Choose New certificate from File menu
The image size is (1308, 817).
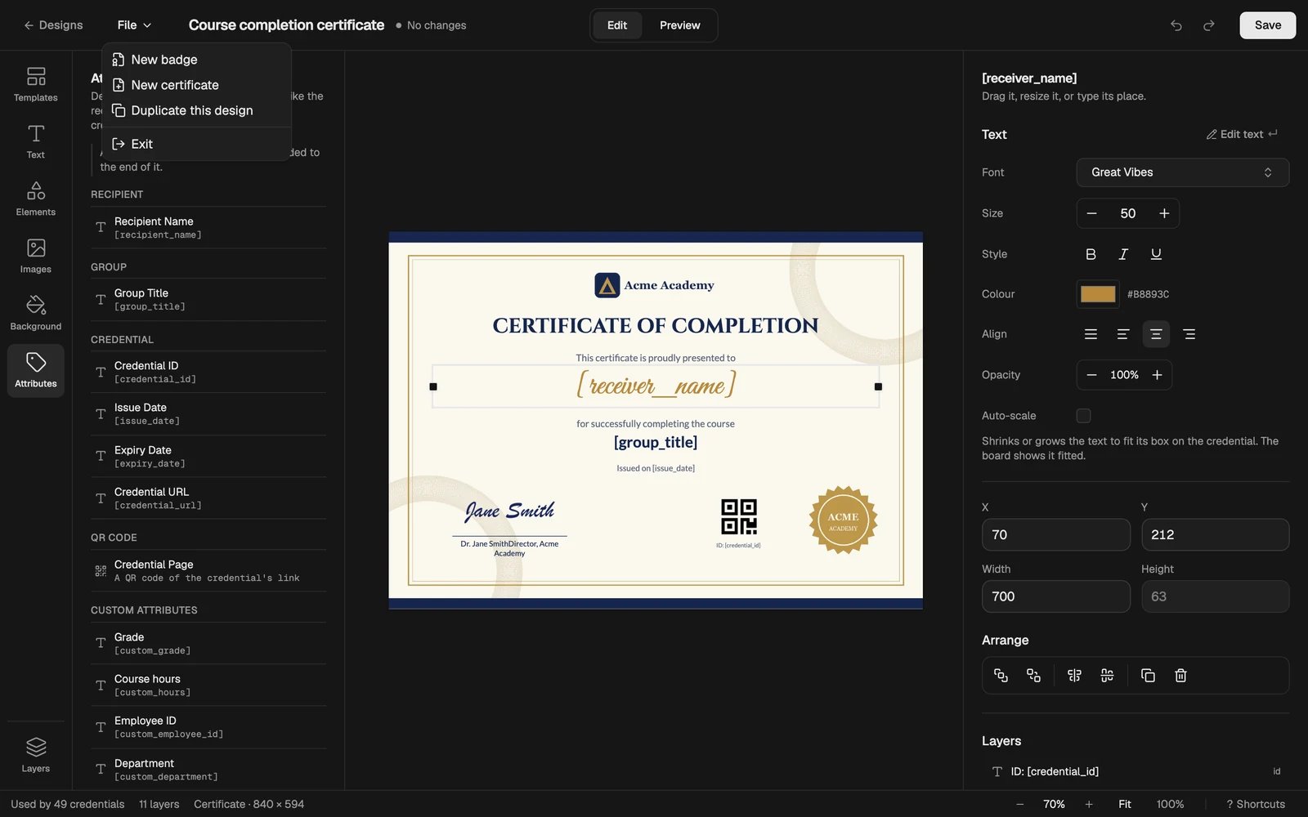click(x=196, y=85)
